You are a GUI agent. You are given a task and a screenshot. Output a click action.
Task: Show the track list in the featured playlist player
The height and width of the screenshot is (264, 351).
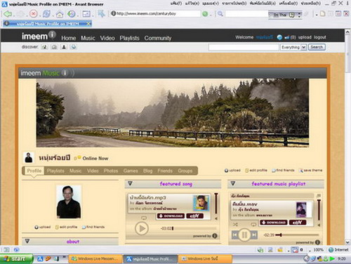[319, 195]
